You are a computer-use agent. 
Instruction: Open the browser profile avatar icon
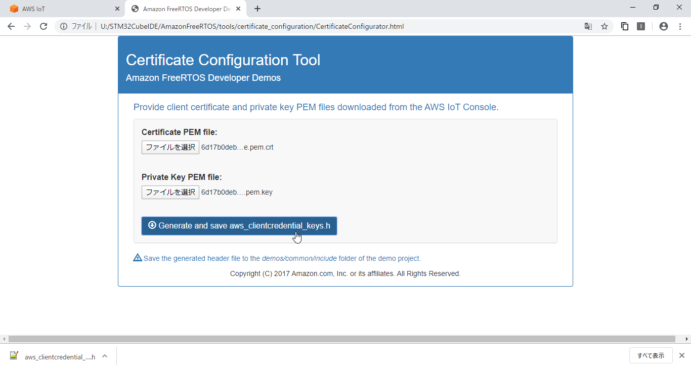663,26
